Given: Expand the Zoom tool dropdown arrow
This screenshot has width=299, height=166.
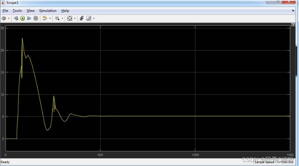Looking at the screenshot, I should (x=62, y=19).
